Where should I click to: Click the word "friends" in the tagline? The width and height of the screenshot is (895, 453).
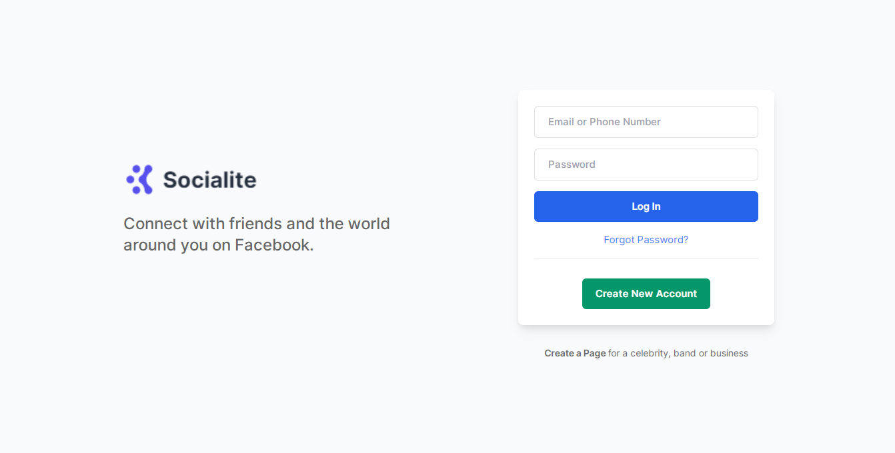point(255,224)
